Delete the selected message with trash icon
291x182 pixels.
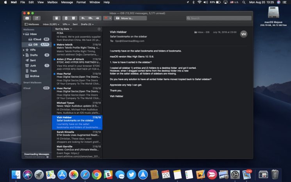click(66, 18)
